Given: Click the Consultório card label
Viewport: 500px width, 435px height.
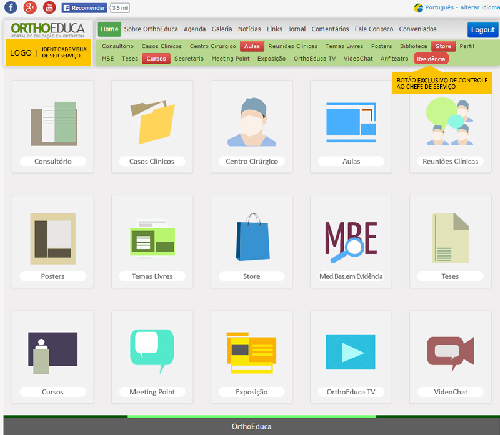Looking at the screenshot, I should (x=53, y=161).
